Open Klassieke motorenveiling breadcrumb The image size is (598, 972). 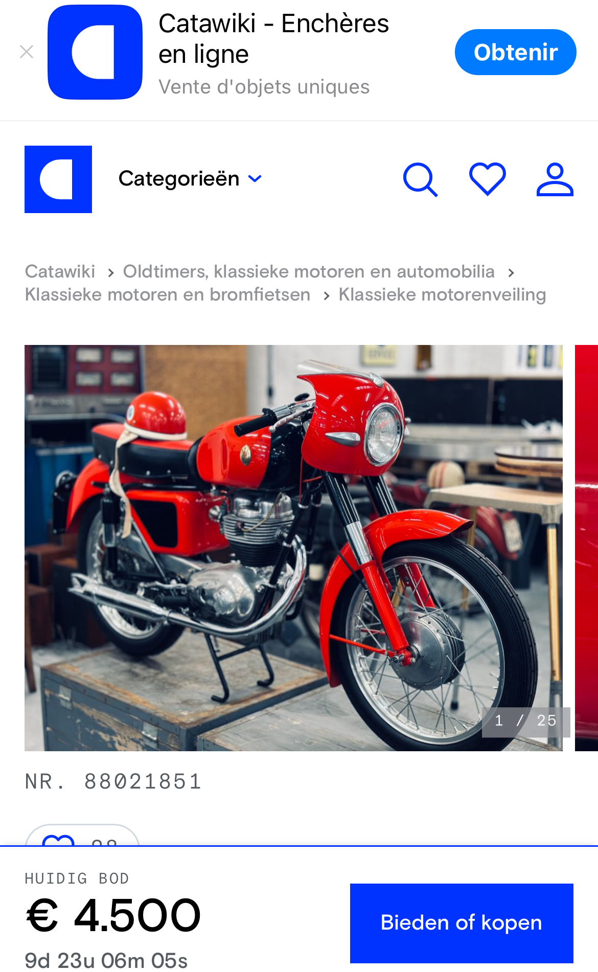pyautogui.click(x=442, y=295)
